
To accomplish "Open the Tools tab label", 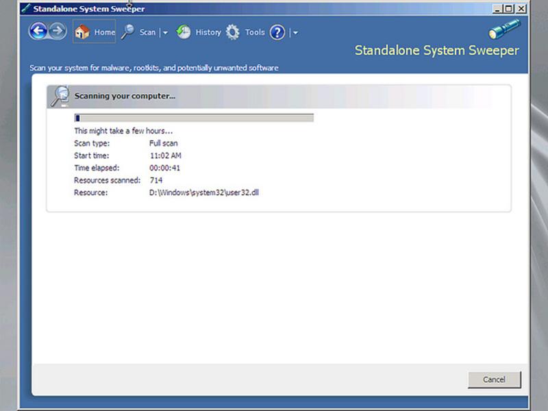I will (255, 32).
